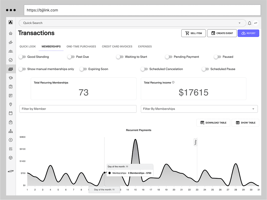Open the analytics statistics sidebar icon
Image resolution: width=267 pixels, height=200 pixels.
pos(11,42)
